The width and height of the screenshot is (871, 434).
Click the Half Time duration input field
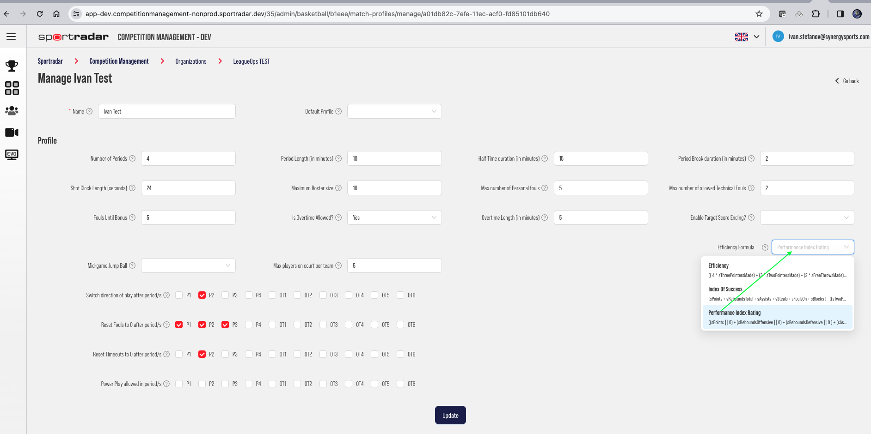click(601, 158)
